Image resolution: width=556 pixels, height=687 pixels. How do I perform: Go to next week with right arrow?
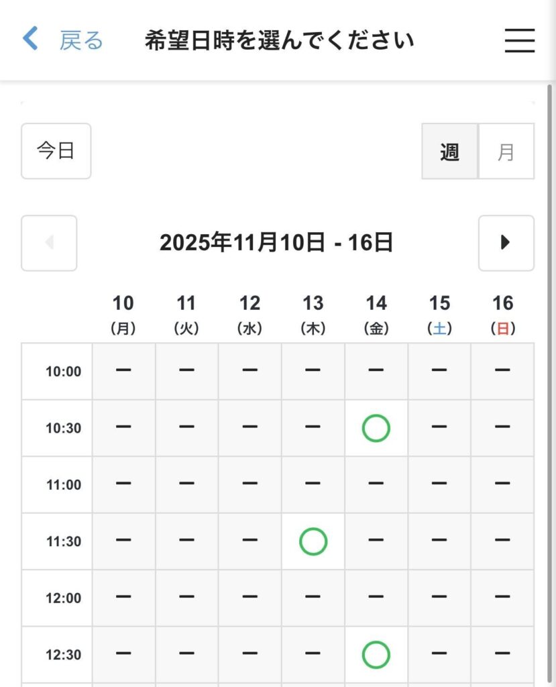point(506,243)
